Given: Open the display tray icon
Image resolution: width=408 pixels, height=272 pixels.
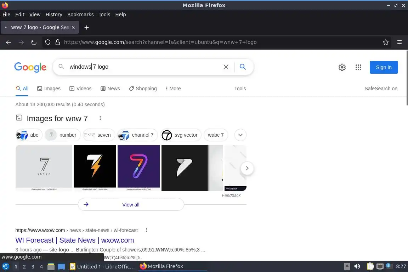Looking at the screenshot, I should pos(380,266).
